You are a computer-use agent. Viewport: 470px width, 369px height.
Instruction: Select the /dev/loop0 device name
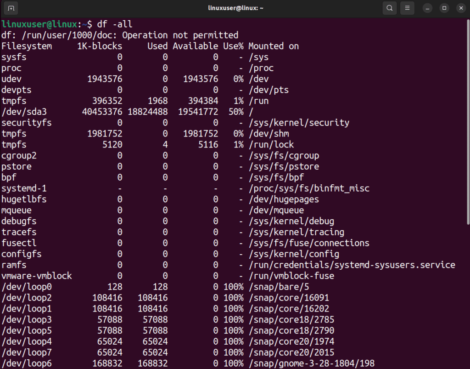(x=26, y=286)
